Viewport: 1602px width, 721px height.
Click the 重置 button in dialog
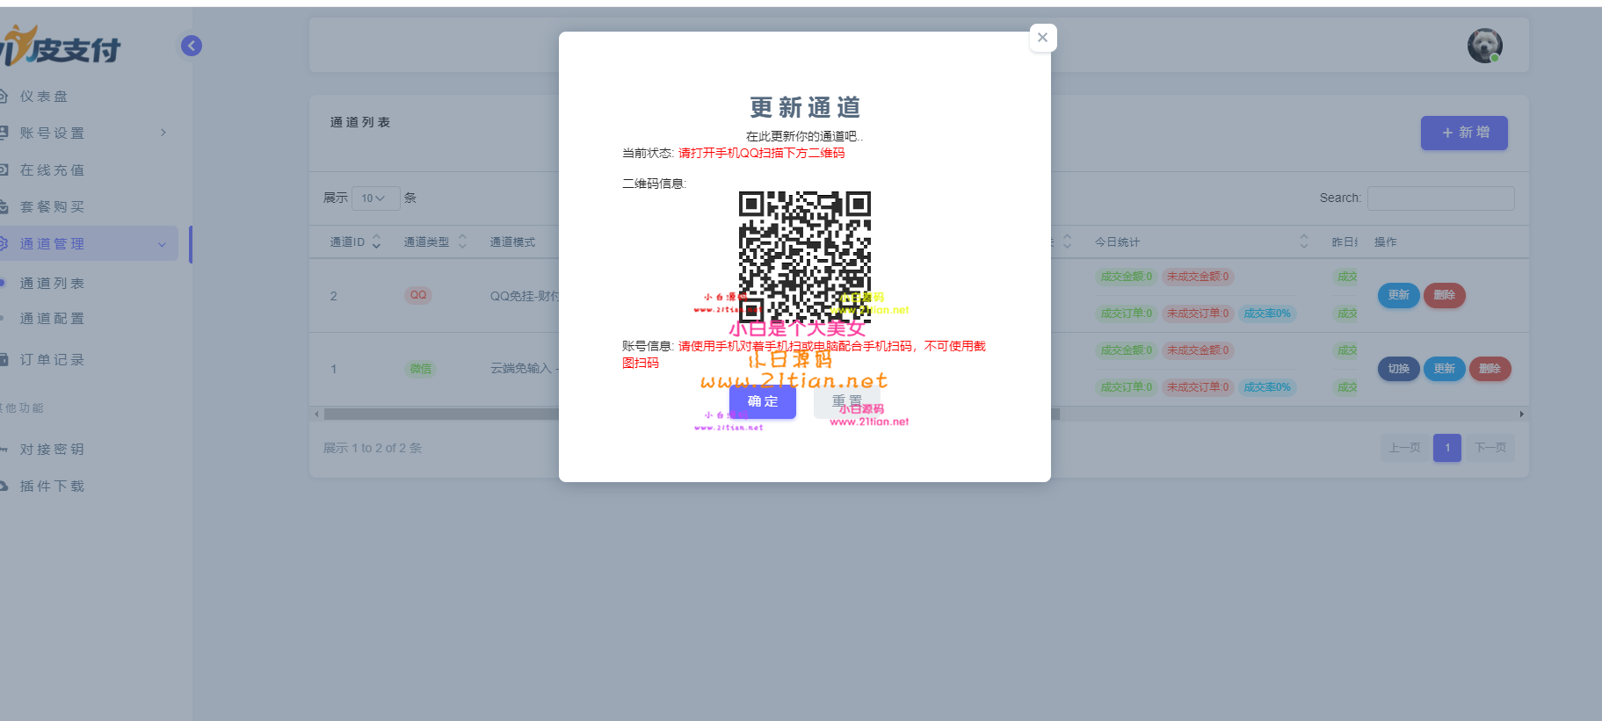846,401
